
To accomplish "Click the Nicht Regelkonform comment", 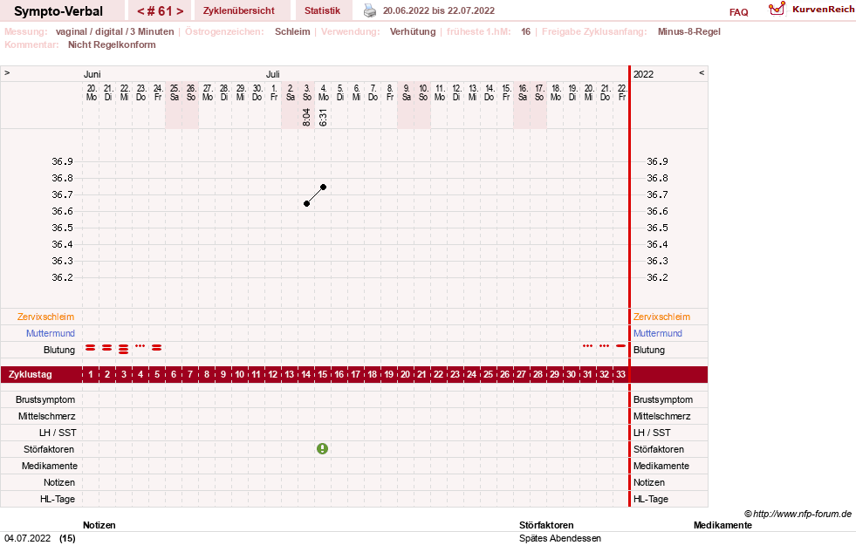I will click(x=112, y=44).
